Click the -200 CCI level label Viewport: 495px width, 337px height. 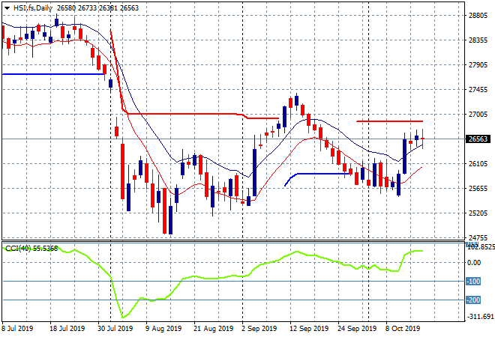pos(473,300)
